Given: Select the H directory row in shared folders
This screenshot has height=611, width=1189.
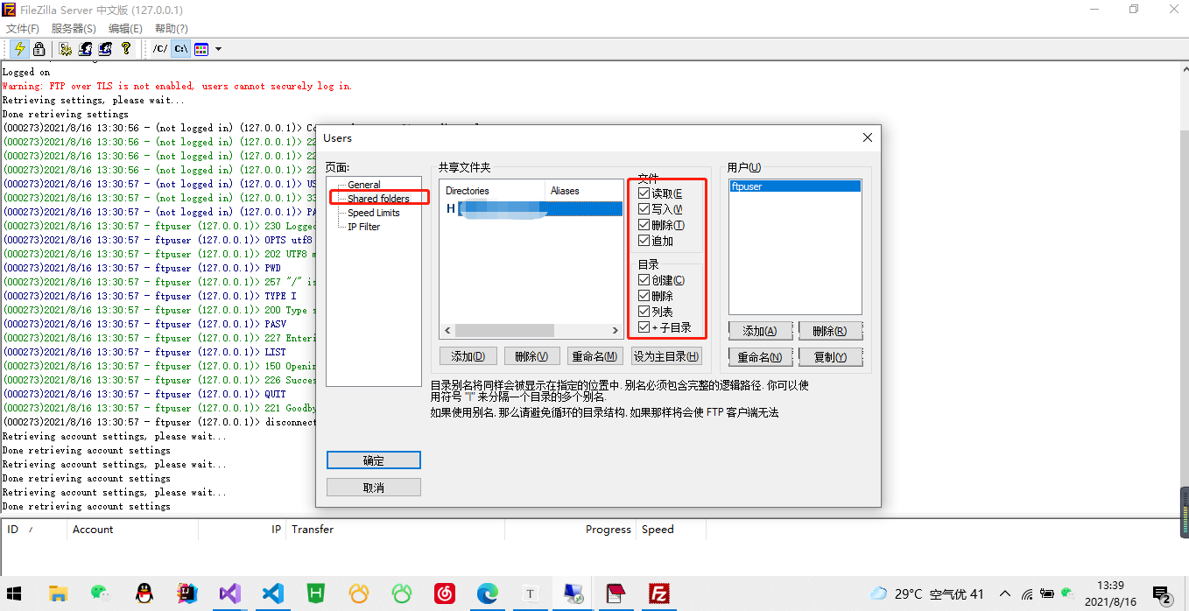Looking at the screenshot, I should click(531, 208).
